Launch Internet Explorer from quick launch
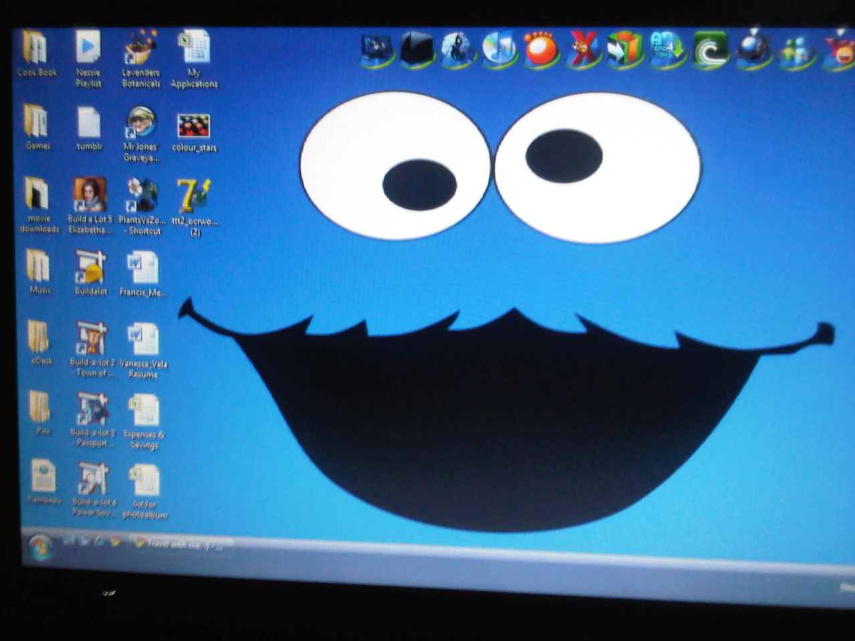Image resolution: width=855 pixels, height=641 pixels. [x=100, y=542]
